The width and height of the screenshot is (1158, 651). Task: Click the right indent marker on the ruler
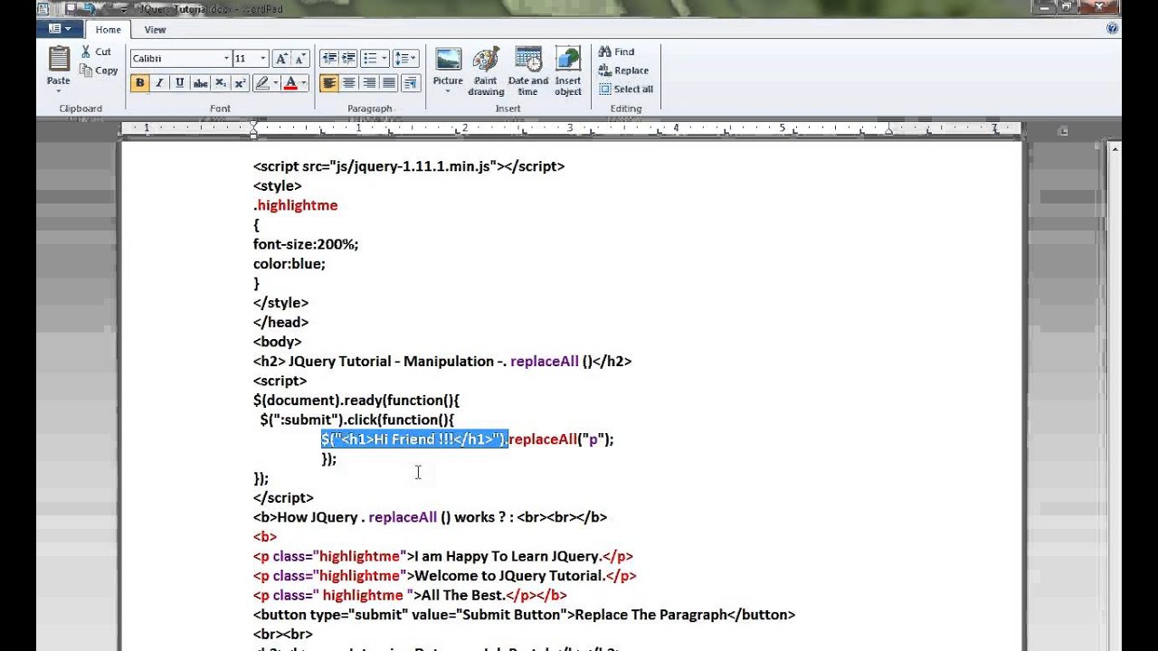[x=888, y=132]
